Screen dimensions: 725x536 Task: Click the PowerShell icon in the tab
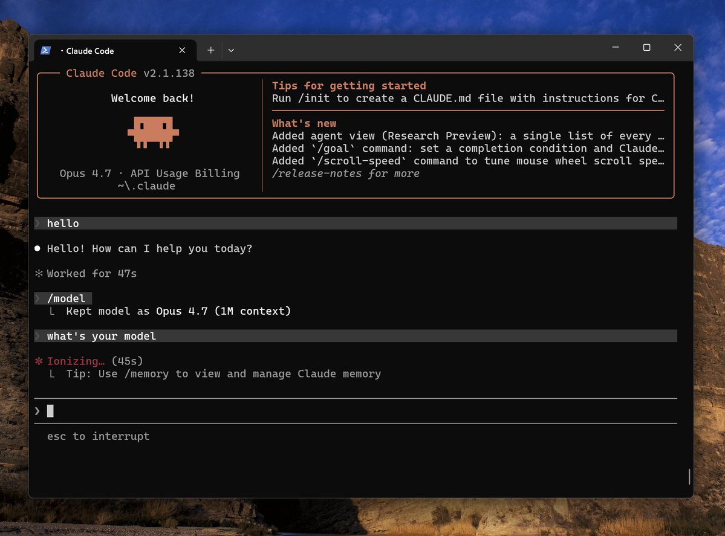45,50
